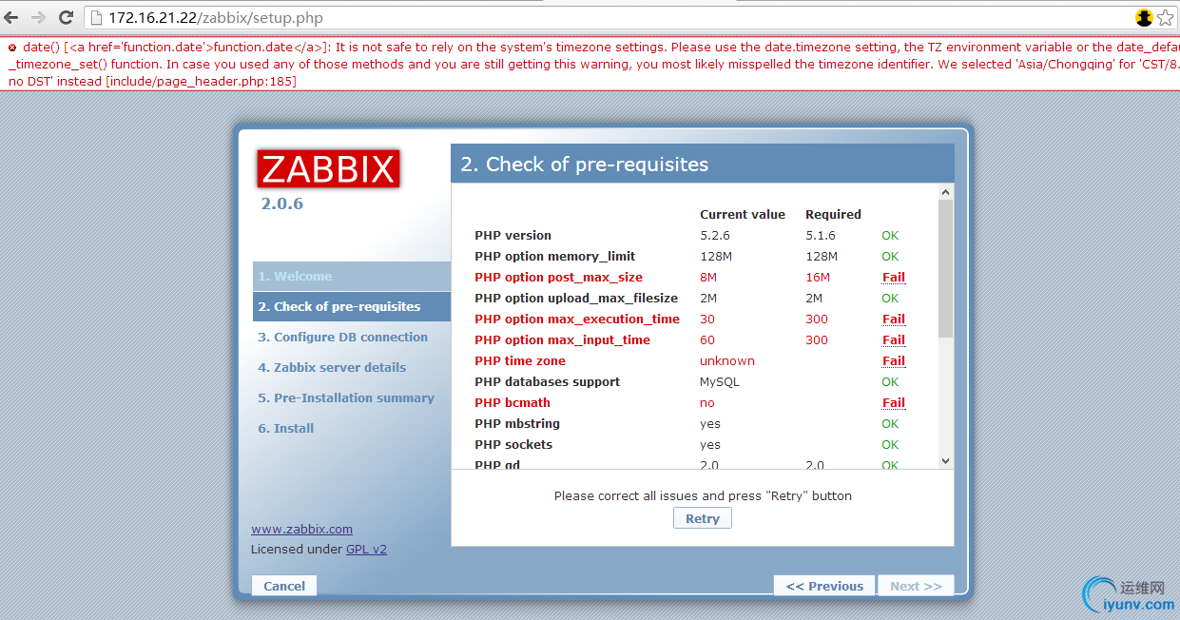Screen dimensions: 1180x620
Task: Click the Required column header
Action: (x=833, y=215)
